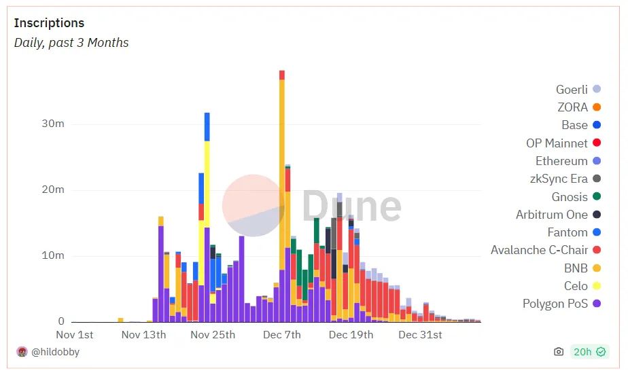
Task: Click the 20h refresh status badge
Action: pyautogui.click(x=589, y=352)
